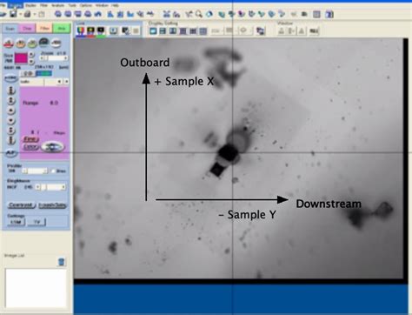Click the empty Image List box
The image size is (412, 315).
36,288
